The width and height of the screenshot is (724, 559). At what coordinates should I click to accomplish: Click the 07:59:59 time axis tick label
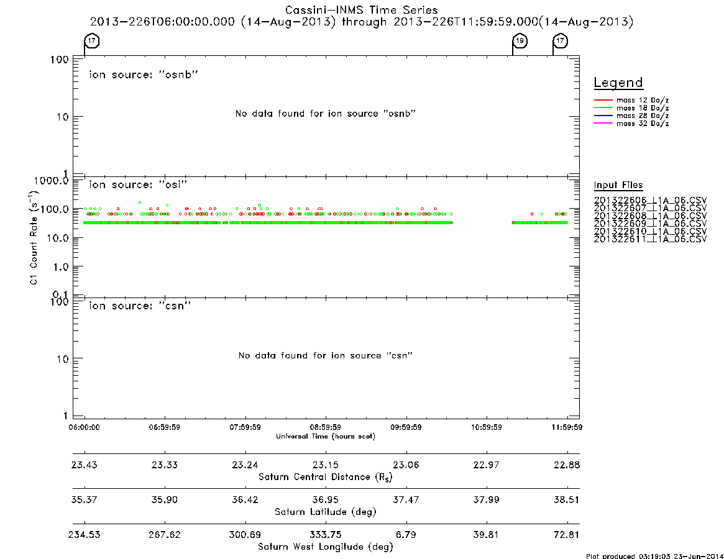245,427
